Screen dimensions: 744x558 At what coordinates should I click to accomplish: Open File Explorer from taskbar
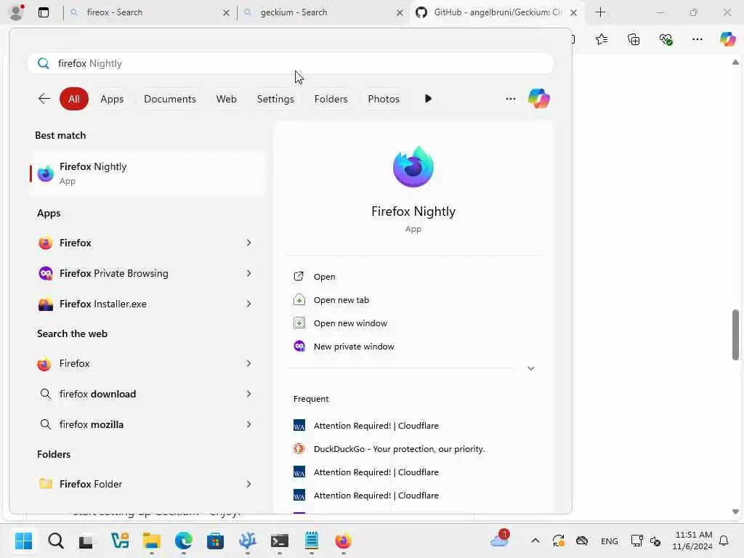[x=152, y=541]
